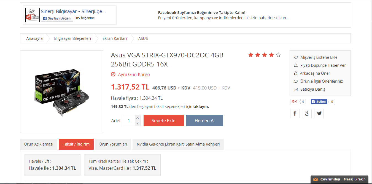372x184 pixels.
Task: Click the Visa, MasterCard tek çekim price box
Action: (122, 165)
